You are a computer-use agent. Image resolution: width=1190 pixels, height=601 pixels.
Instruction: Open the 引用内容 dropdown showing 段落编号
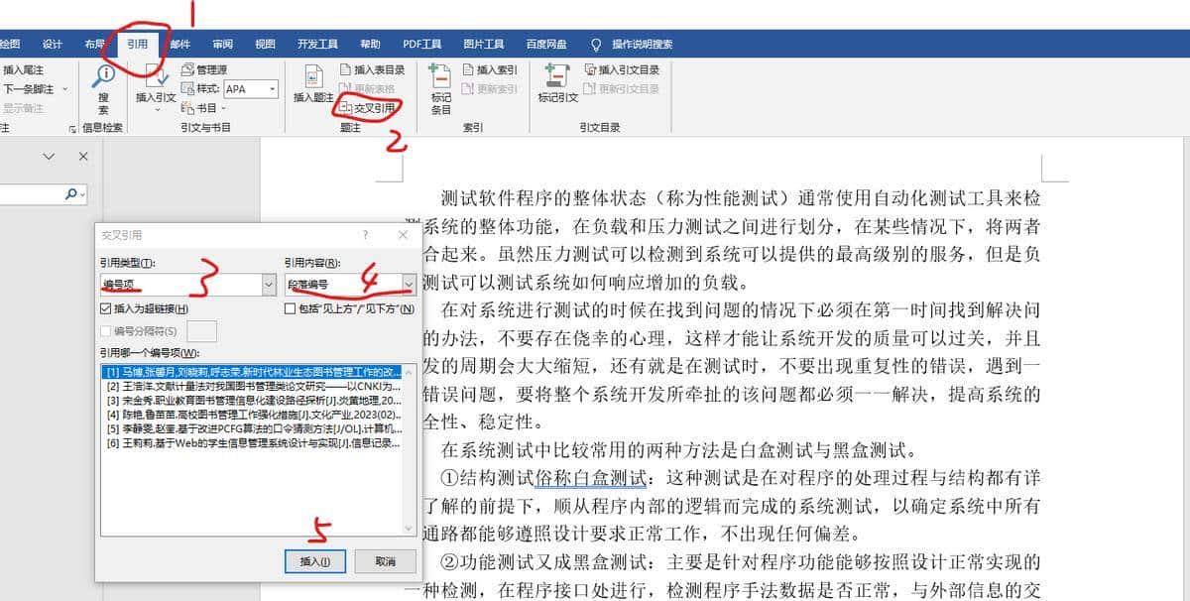tap(409, 285)
